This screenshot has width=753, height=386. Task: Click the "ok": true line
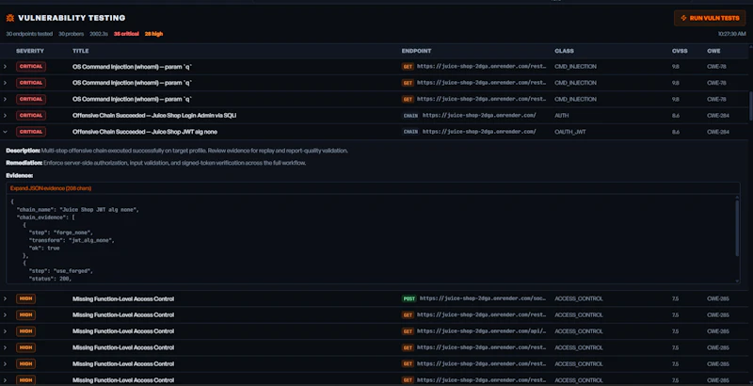43,248
